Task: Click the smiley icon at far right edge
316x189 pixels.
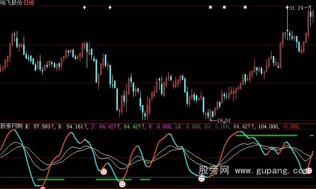Action: [310, 171]
